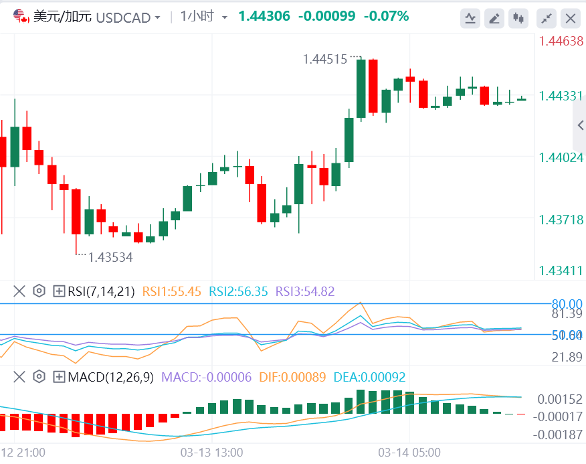The height and width of the screenshot is (464, 586).
Task: Expand the MACD panel with plus icon
Action: [x=59, y=377]
